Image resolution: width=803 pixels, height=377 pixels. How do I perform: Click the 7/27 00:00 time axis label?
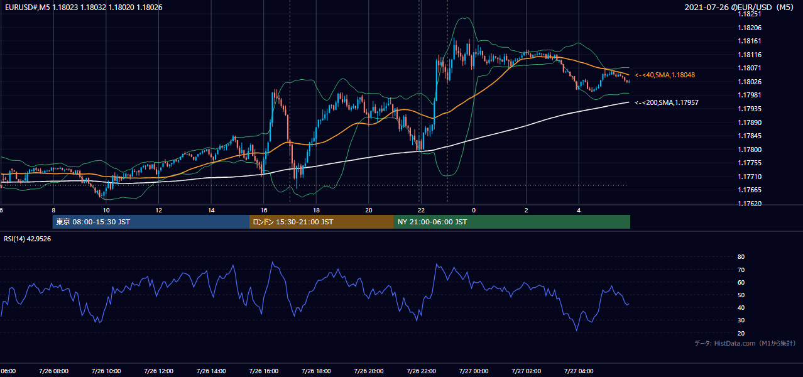click(474, 371)
